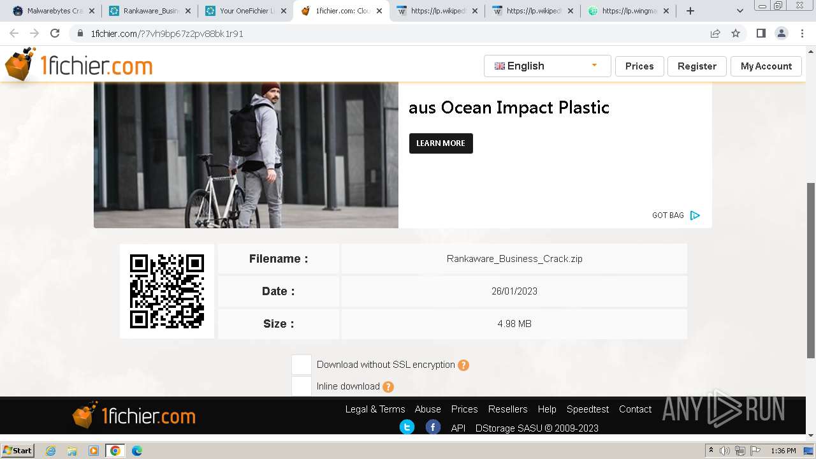Open the tab search dropdown arrow
This screenshot has width=816, height=459.
(739, 11)
